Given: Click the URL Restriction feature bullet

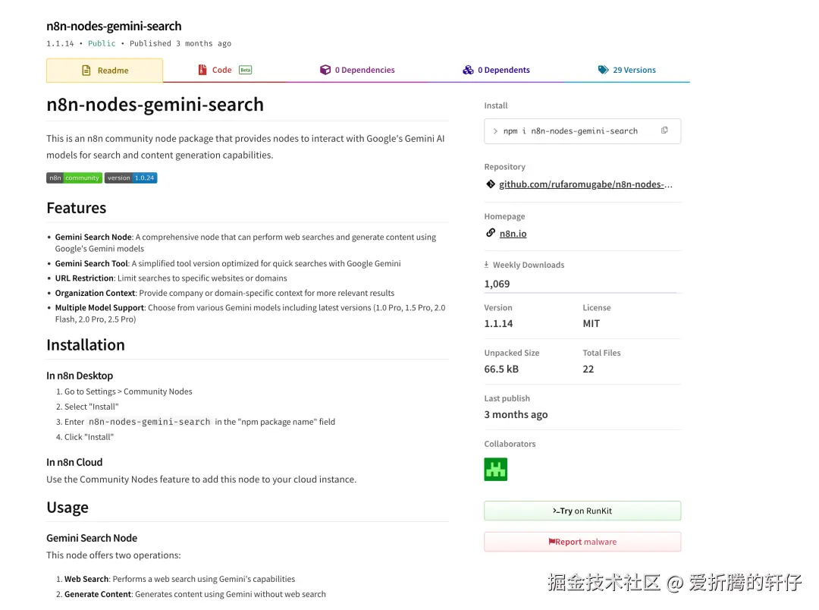Looking at the screenshot, I should click(x=171, y=278).
